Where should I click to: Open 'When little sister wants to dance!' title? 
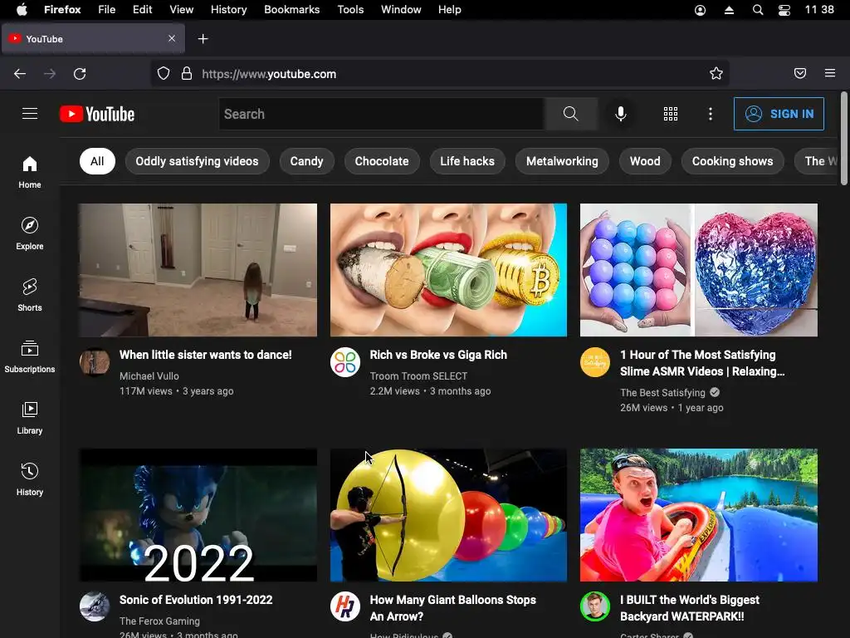pos(206,355)
